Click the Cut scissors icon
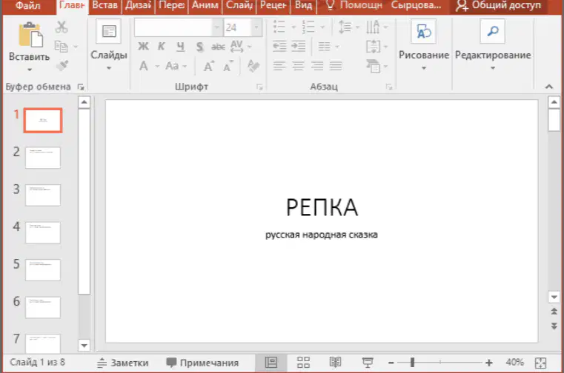 click(x=62, y=27)
